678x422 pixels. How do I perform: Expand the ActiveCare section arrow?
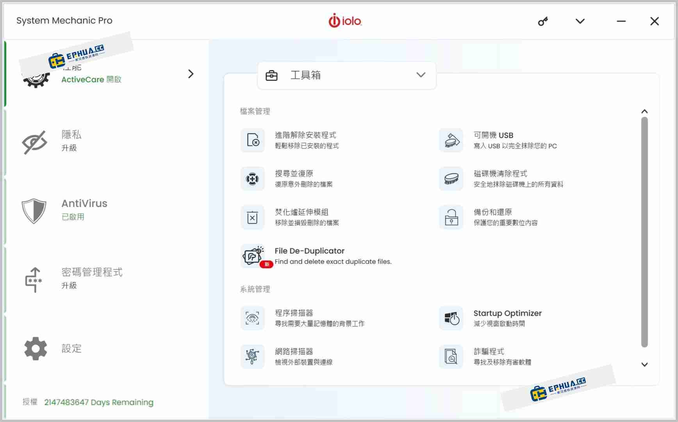tap(191, 74)
